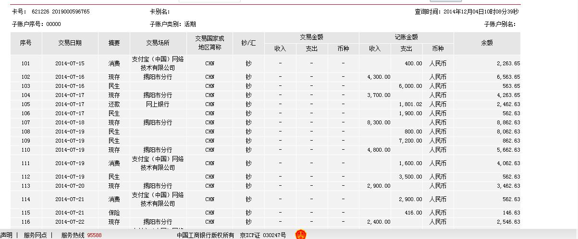Click the 卡别名 label
Image resolution: width=578 pixels, height=239 pixels.
coord(160,12)
